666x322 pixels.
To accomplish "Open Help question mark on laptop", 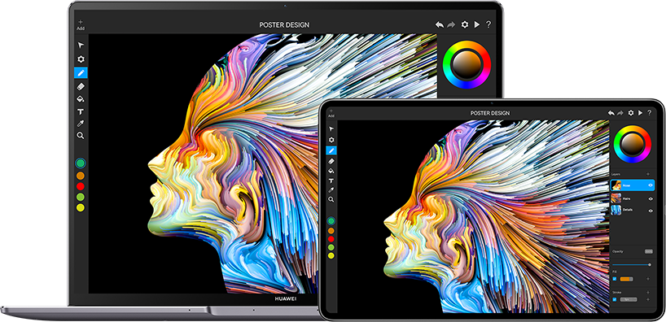I will pos(489,24).
